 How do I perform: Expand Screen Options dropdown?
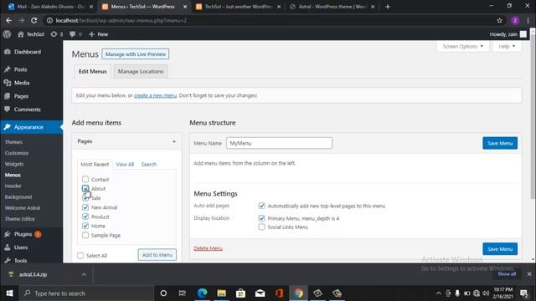click(463, 47)
